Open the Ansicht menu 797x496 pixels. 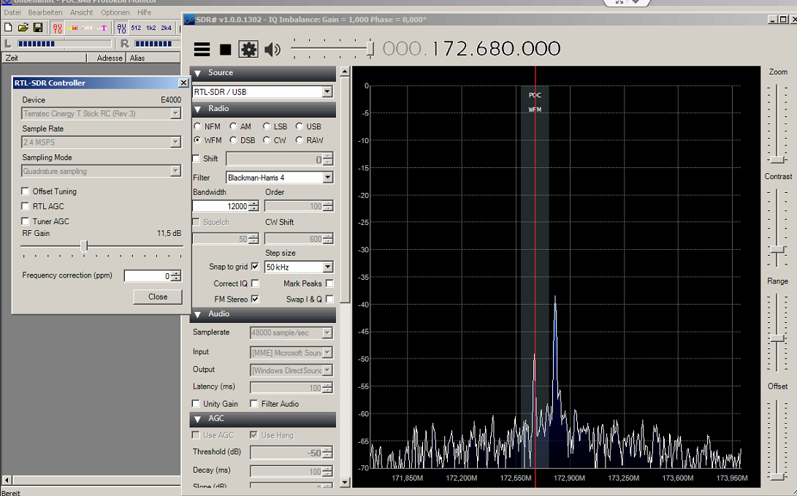(x=81, y=12)
